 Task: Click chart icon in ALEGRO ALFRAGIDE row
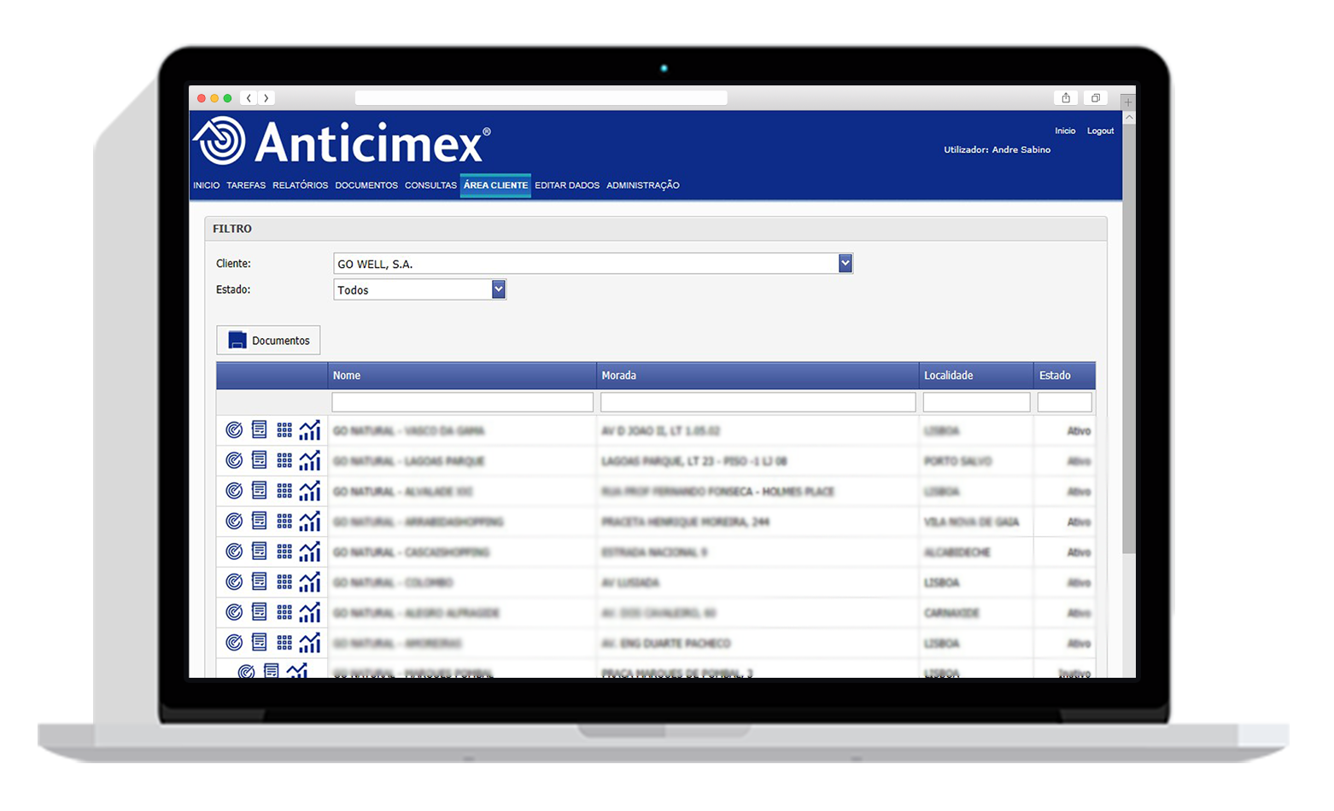click(x=310, y=612)
